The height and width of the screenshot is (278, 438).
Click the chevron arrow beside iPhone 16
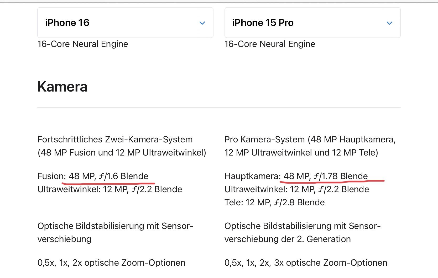[x=202, y=23]
